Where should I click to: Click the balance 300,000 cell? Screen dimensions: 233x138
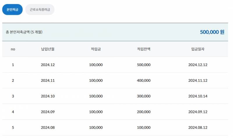144,96
